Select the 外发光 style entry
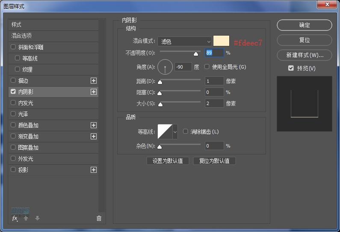 (25, 159)
